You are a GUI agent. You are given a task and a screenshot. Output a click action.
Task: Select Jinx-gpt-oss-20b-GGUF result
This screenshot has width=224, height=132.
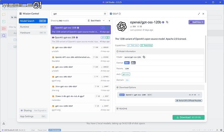81,88
